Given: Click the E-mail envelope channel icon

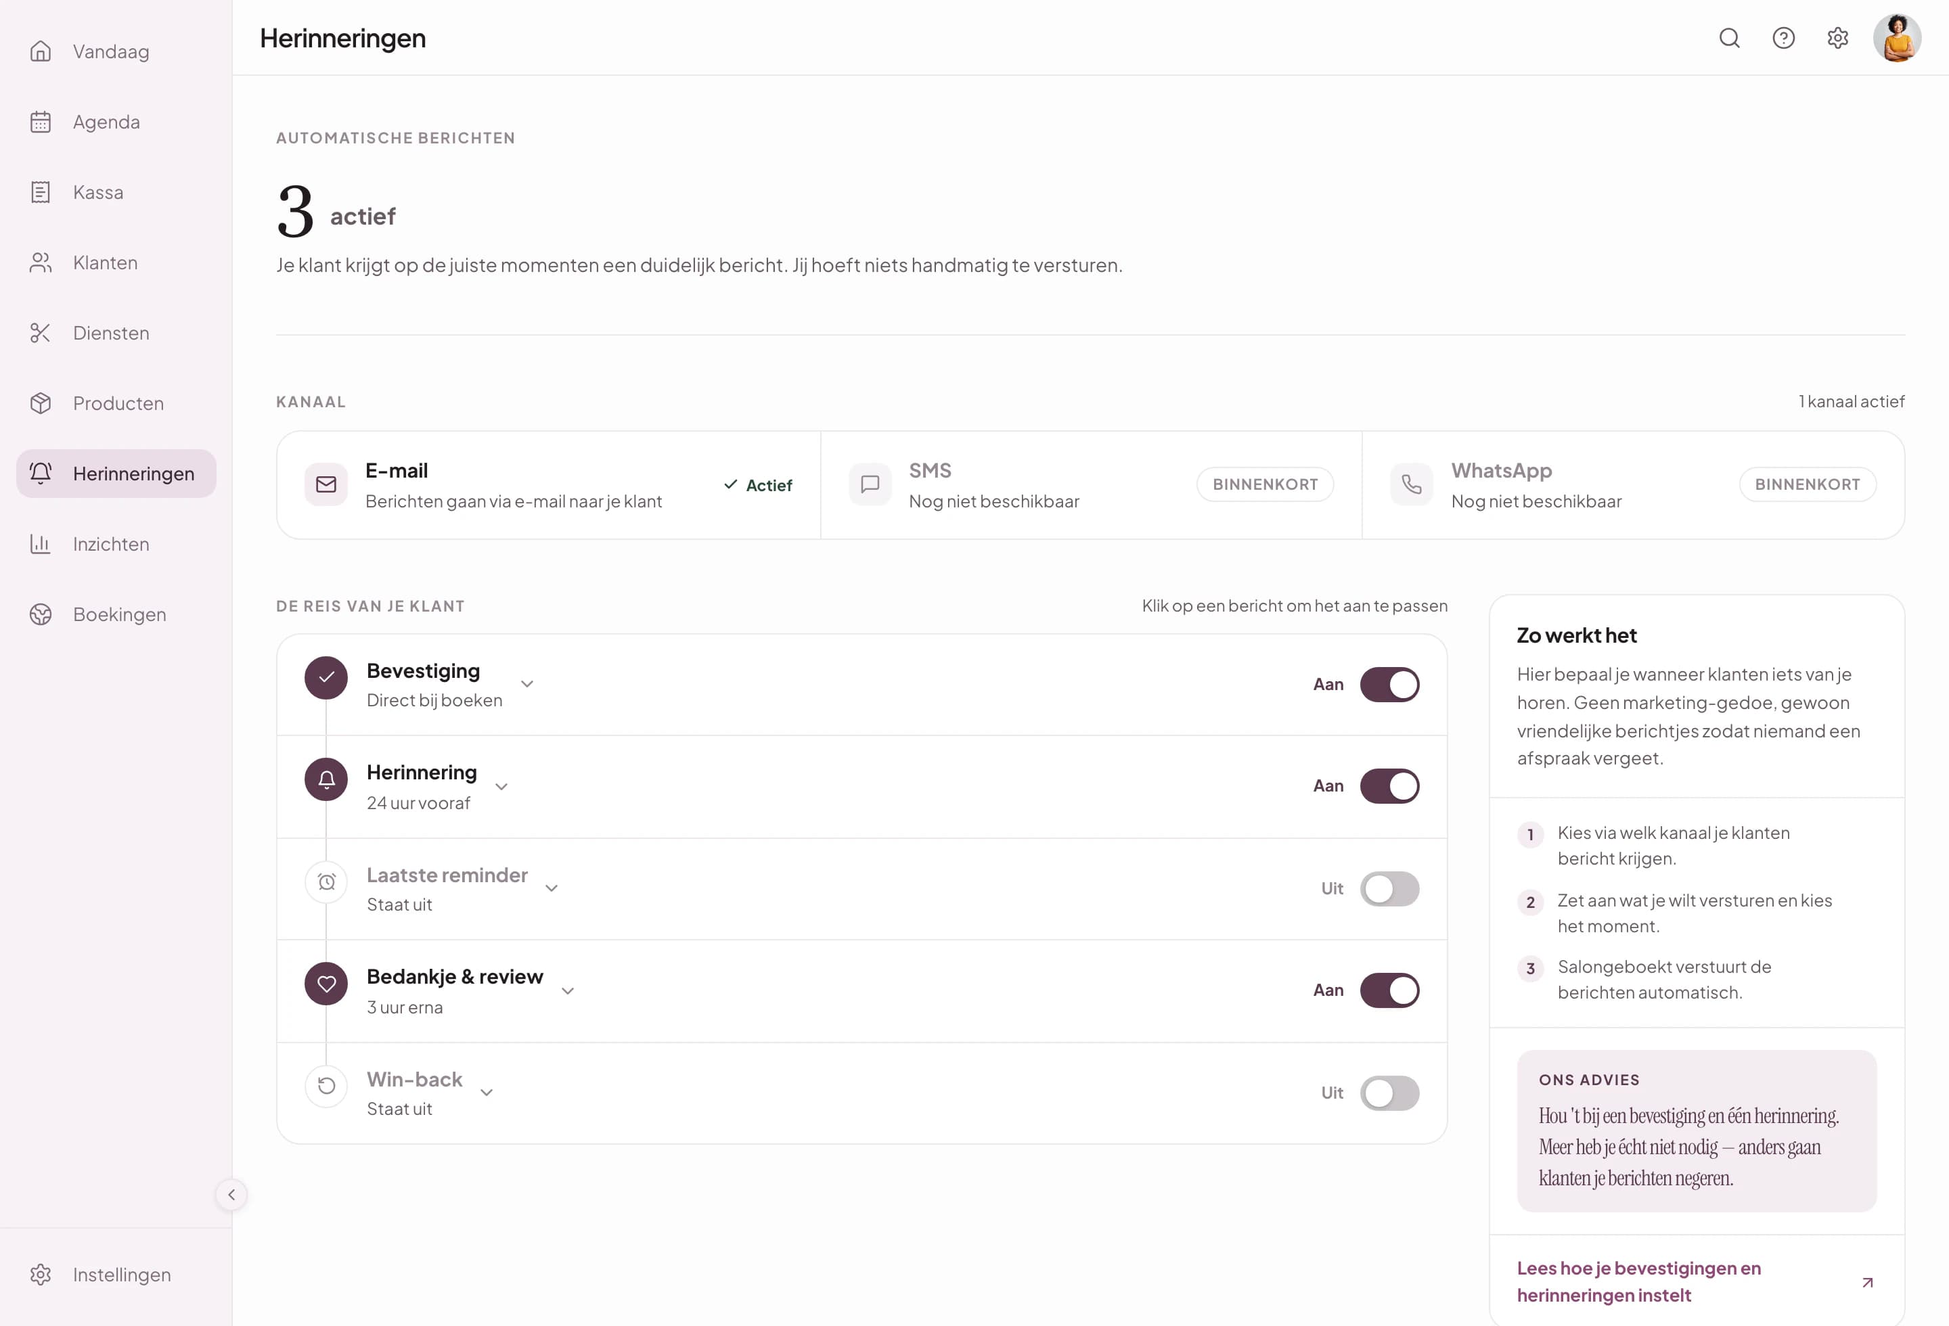Looking at the screenshot, I should [x=326, y=484].
